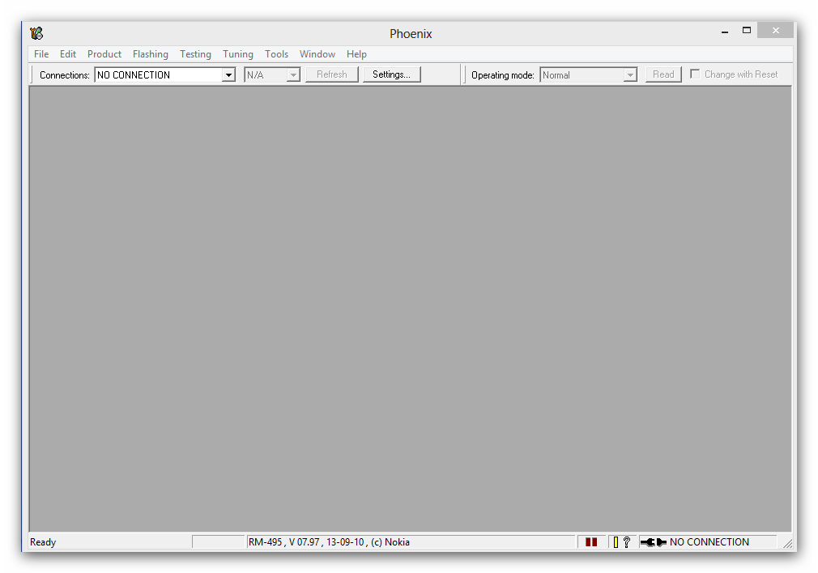This screenshot has width=818, height=573.
Task: Click the Phoenix app icon in title bar
Action: click(x=36, y=33)
